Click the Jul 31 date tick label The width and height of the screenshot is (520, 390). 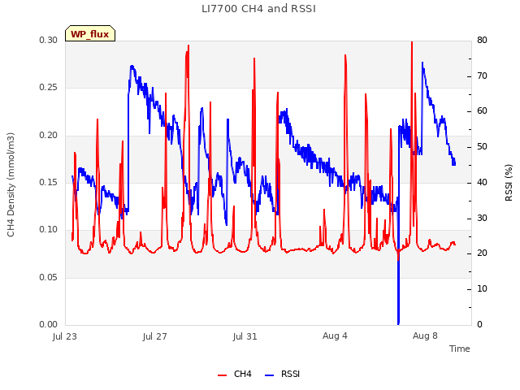pos(245,336)
